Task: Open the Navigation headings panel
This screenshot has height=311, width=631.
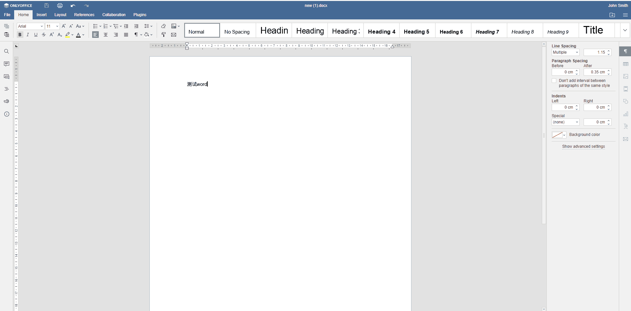Action: (x=7, y=89)
